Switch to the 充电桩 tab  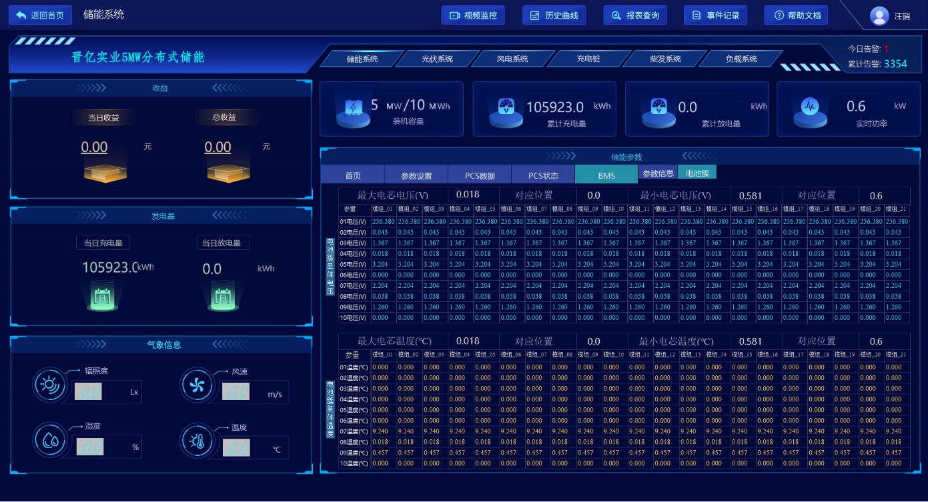[x=588, y=59]
